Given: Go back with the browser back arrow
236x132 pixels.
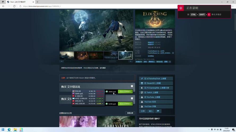Looking at the screenshot, I should point(3,6).
